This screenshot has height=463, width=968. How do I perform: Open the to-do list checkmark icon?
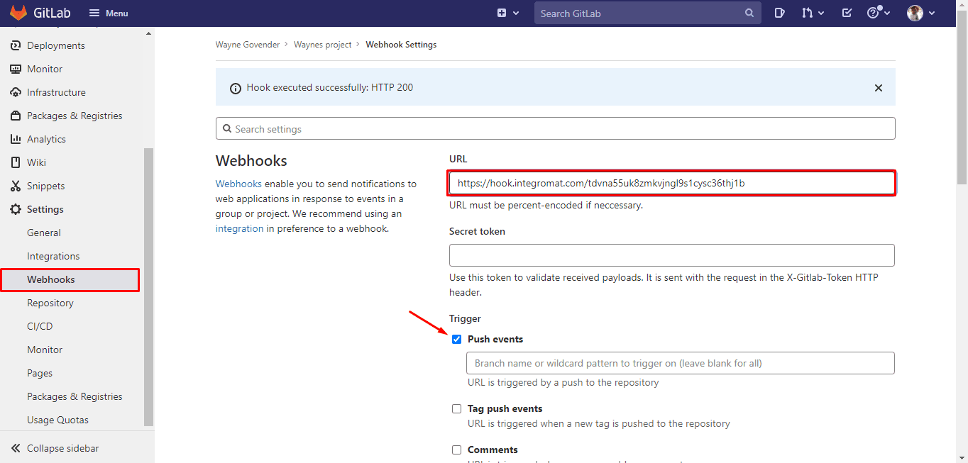[847, 13]
